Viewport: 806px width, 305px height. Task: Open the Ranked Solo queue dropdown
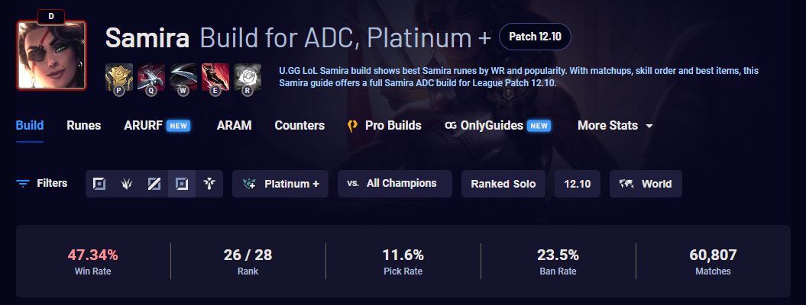[503, 184]
